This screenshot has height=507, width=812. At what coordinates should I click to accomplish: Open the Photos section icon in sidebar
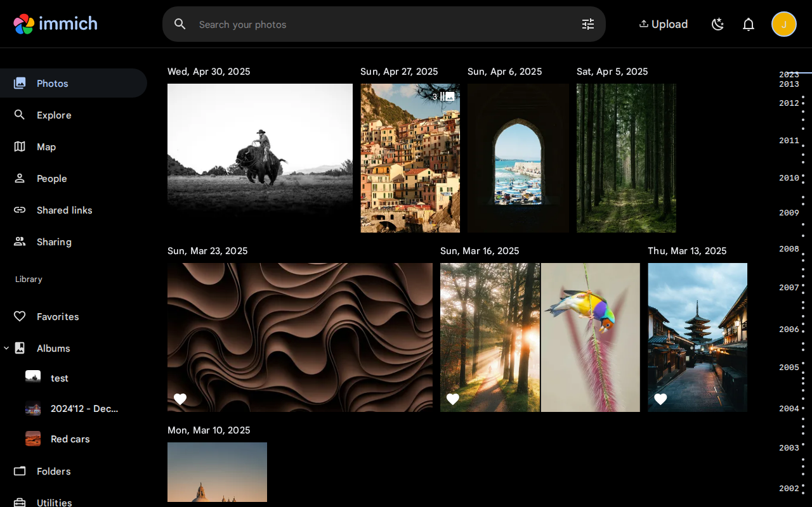19,83
